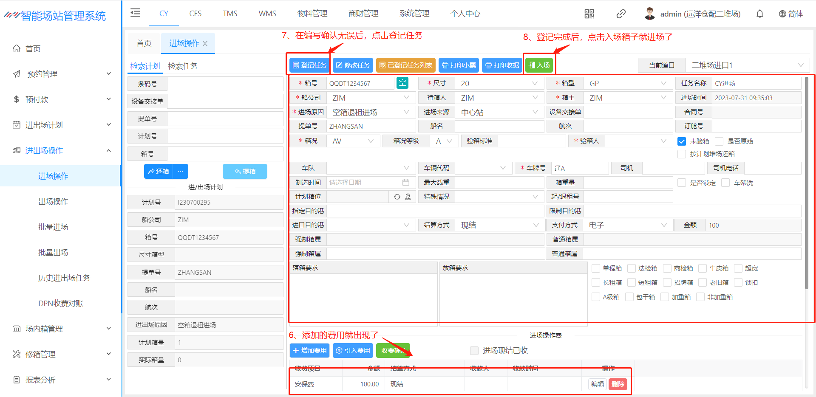Click the sidebar collapse menu icon
Screen dimensions: 816x397
(135, 13)
